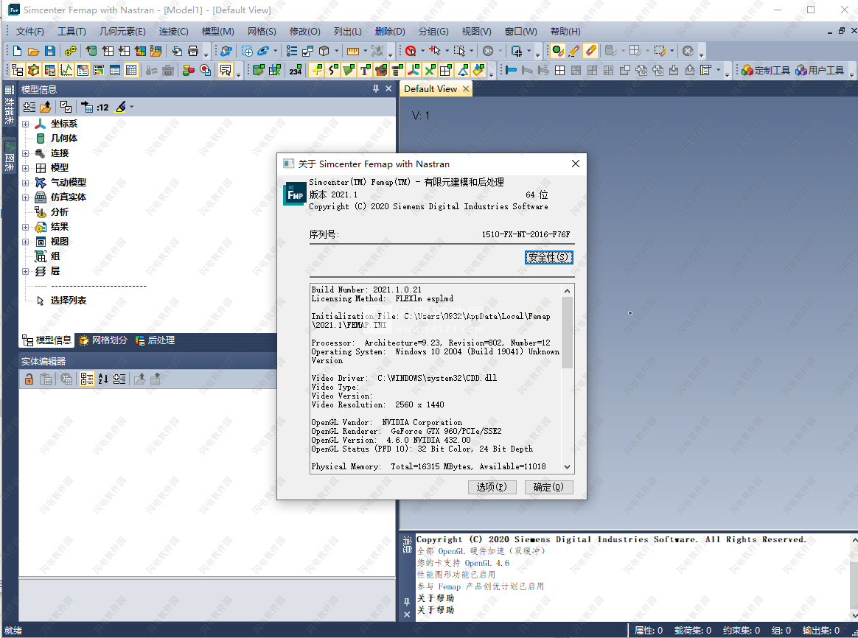Select the eraser icon in the toolbar
Image resolution: width=858 pixels, height=638 pixels.
(x=590, y=51)
